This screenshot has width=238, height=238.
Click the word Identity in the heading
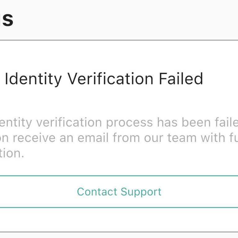coord(33,79)
